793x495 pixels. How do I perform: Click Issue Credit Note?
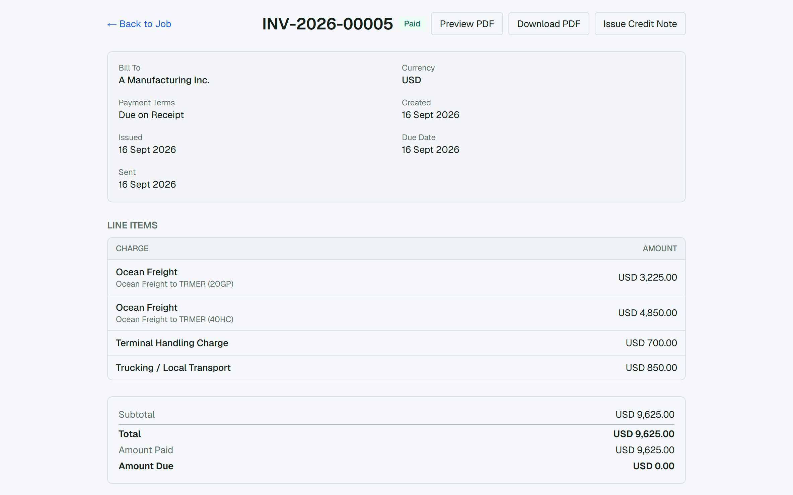(x=640, y=24)
